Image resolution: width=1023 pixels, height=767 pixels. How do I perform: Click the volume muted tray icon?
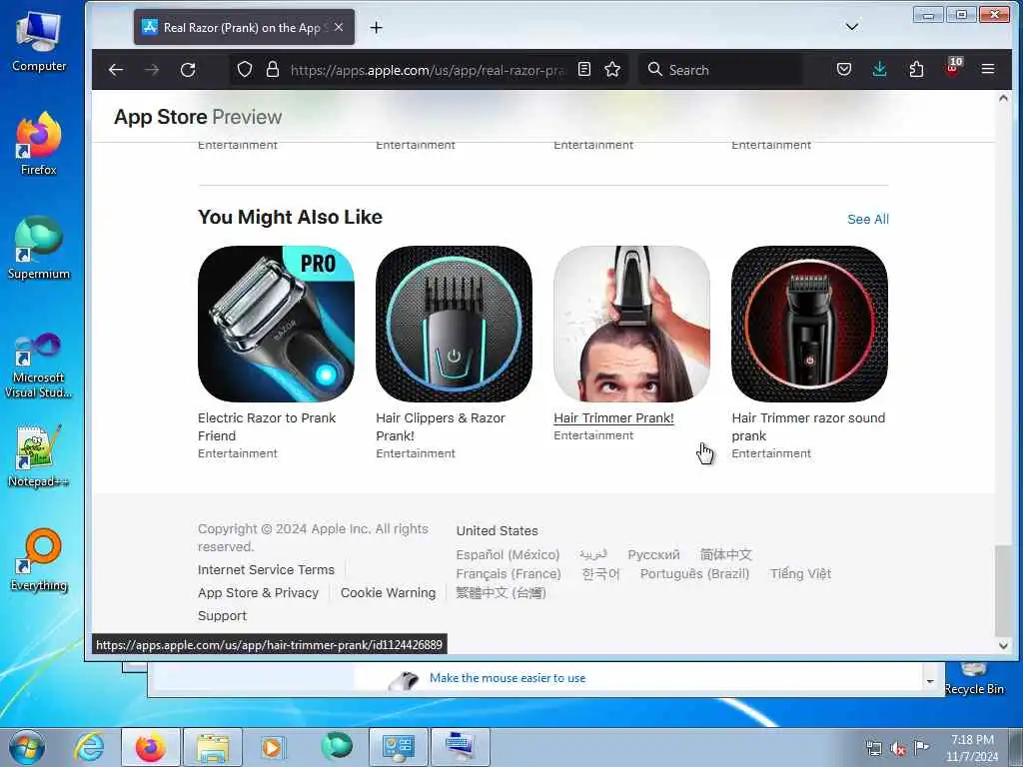coord(898,748)
